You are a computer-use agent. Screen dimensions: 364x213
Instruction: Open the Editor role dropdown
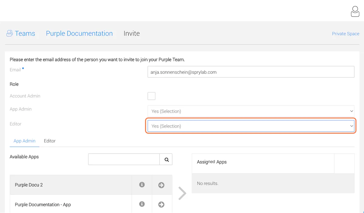coord(251,126)
